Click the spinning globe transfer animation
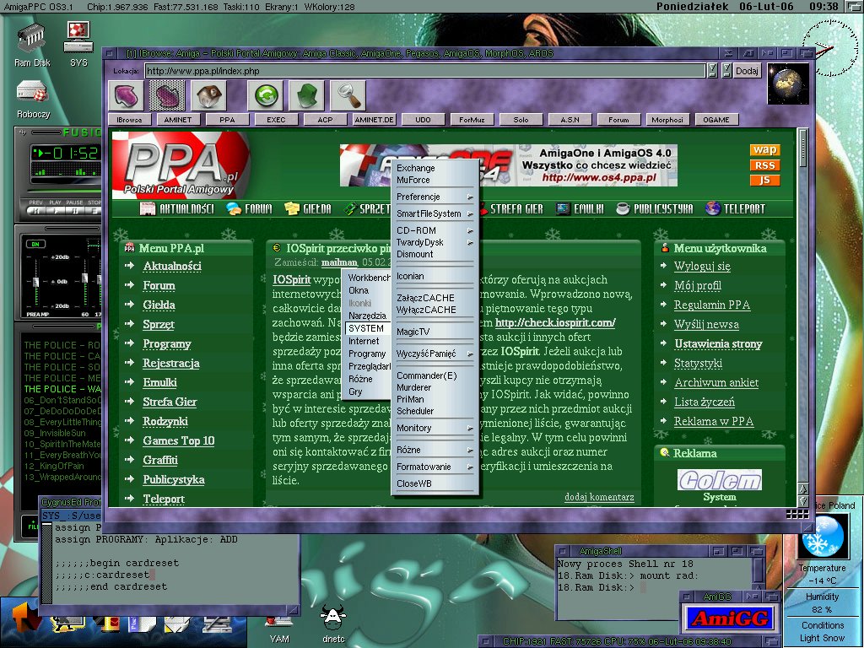The width and height of the screenshot is (864, 648). pyautogui.click(x=788, y=84)
